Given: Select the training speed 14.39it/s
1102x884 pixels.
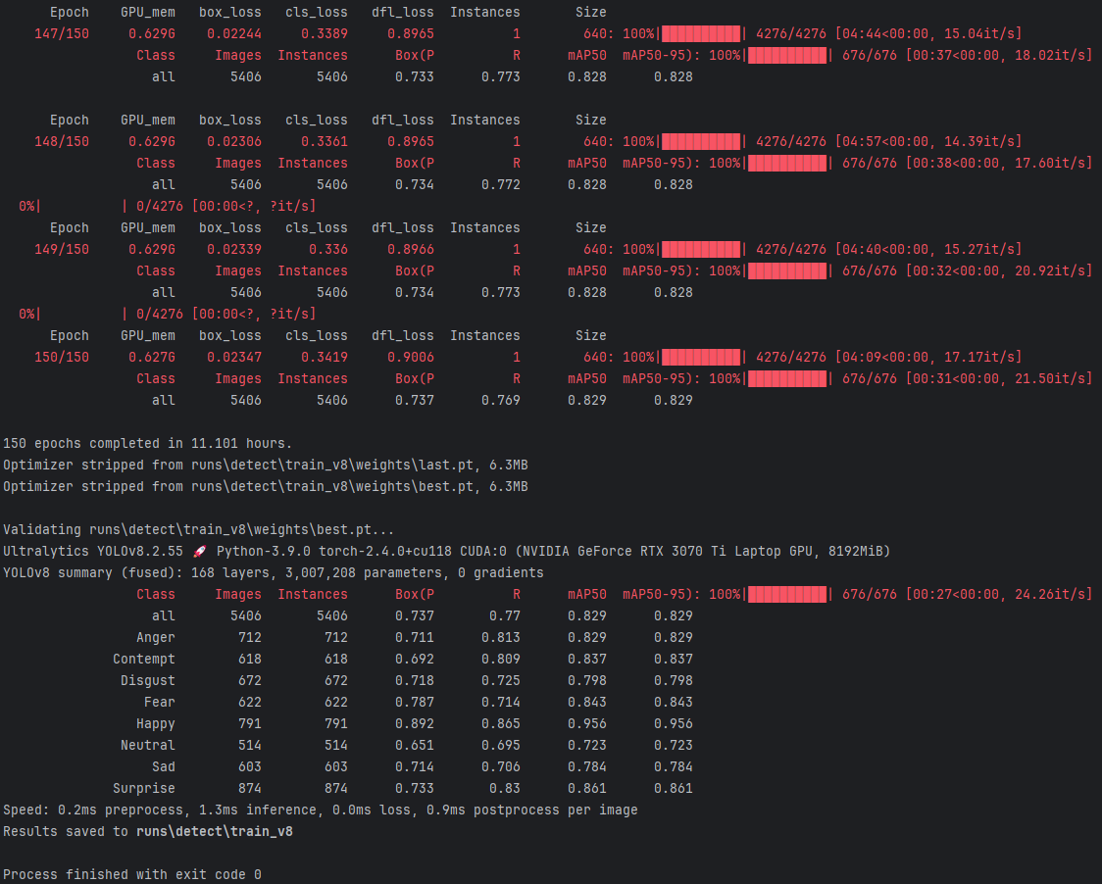Looking at the screenshot, I should point(979,141).
